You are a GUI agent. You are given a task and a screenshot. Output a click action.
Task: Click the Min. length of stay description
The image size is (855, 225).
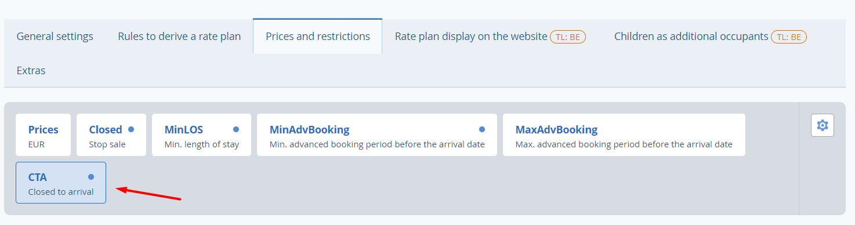(x=202, y=144)
